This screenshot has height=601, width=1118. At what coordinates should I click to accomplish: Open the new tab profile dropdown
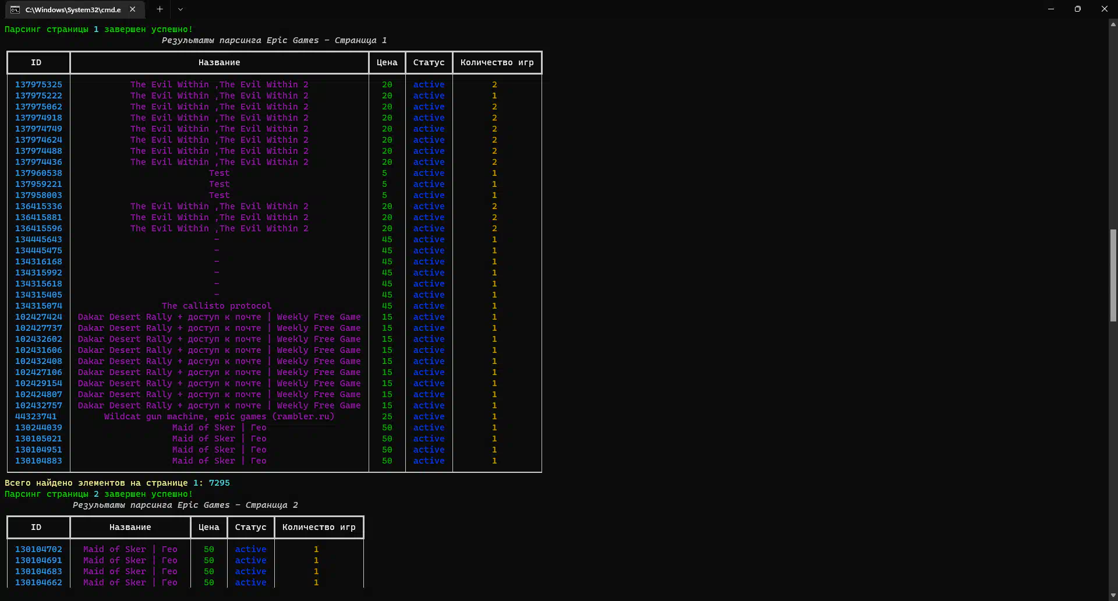coord(181,9)
